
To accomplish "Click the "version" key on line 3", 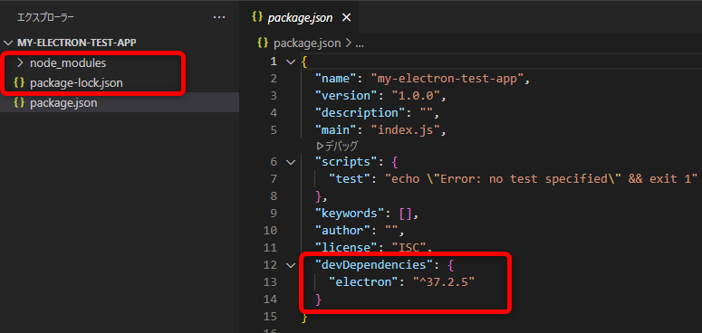I will [x=346, y=96].
